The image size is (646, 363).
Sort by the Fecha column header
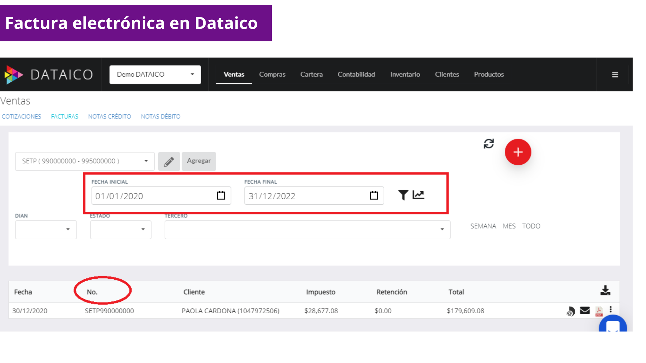coord(23,292)
